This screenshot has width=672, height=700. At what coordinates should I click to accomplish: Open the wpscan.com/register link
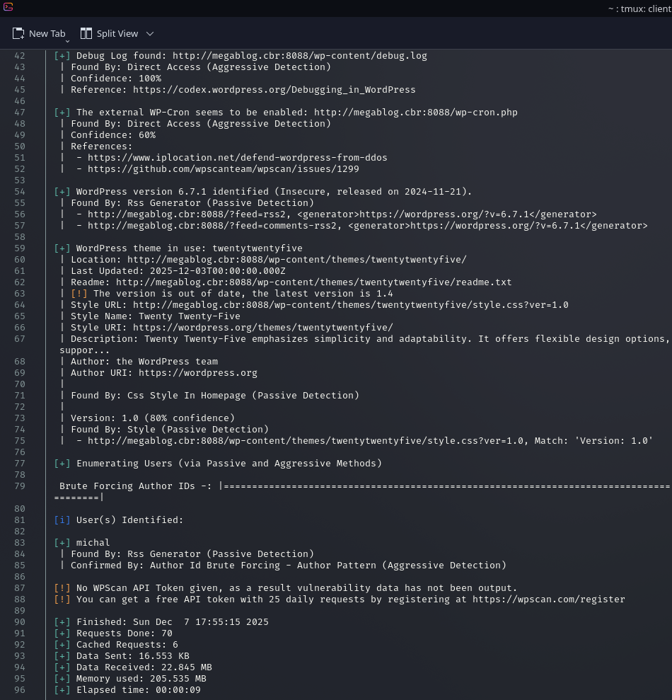click(549, 599)
